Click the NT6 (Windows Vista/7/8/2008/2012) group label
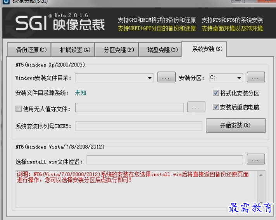Image resolution: width=276 pixels, height=220 pixels. pos(60,147)
